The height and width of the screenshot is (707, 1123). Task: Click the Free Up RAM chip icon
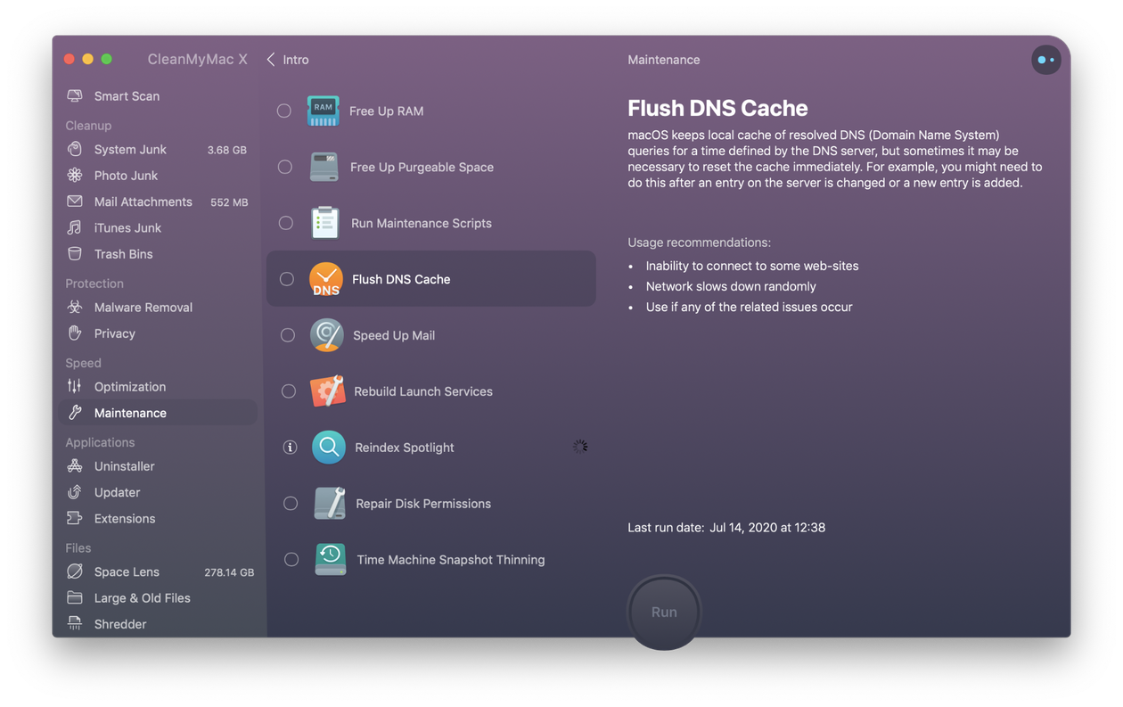point(323,111)
